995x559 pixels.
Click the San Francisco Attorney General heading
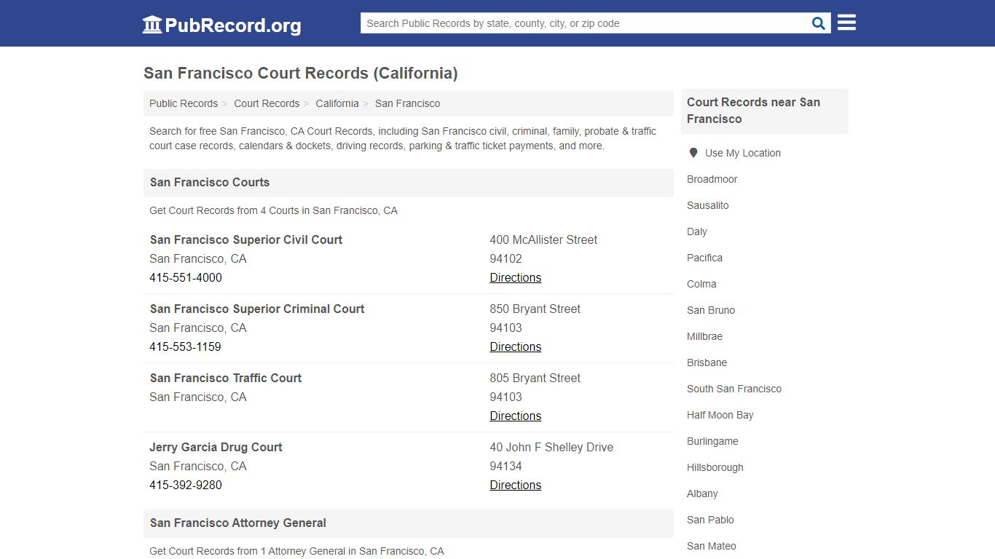click(238, 523)
